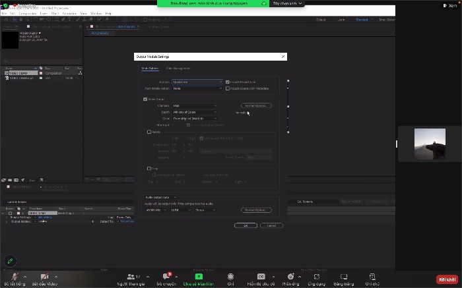
Task: Click the Zoom whiteboard icon
Action: click(344, 277)
